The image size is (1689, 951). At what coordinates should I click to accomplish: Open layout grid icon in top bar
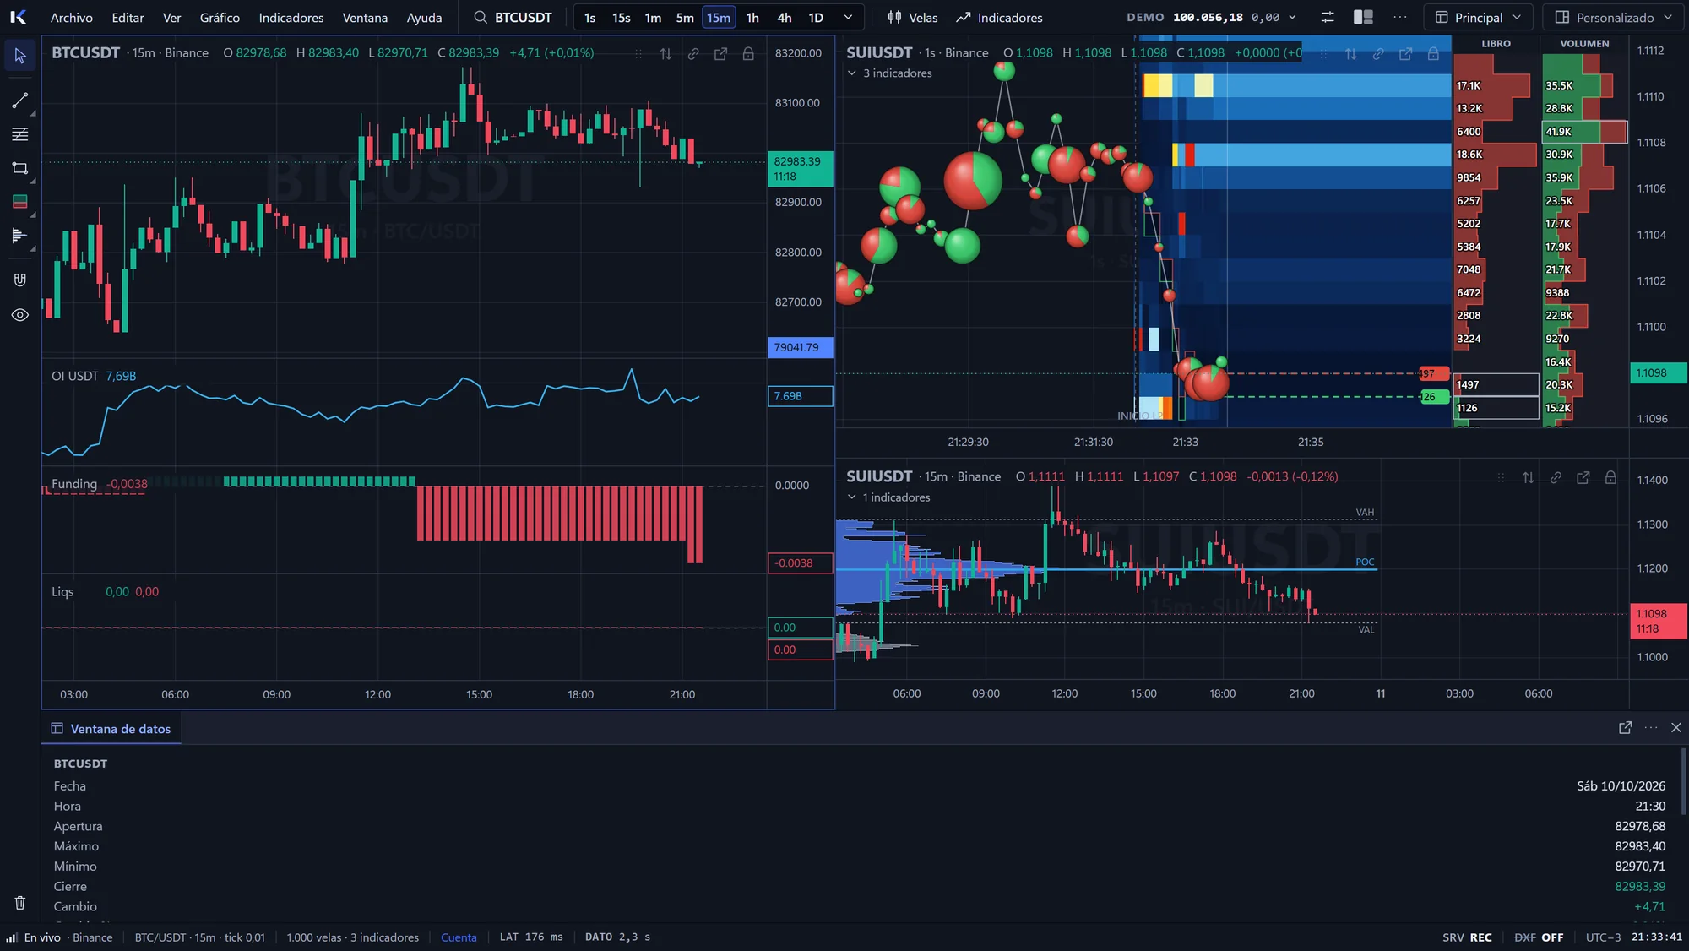click(x=1363, y=17)
